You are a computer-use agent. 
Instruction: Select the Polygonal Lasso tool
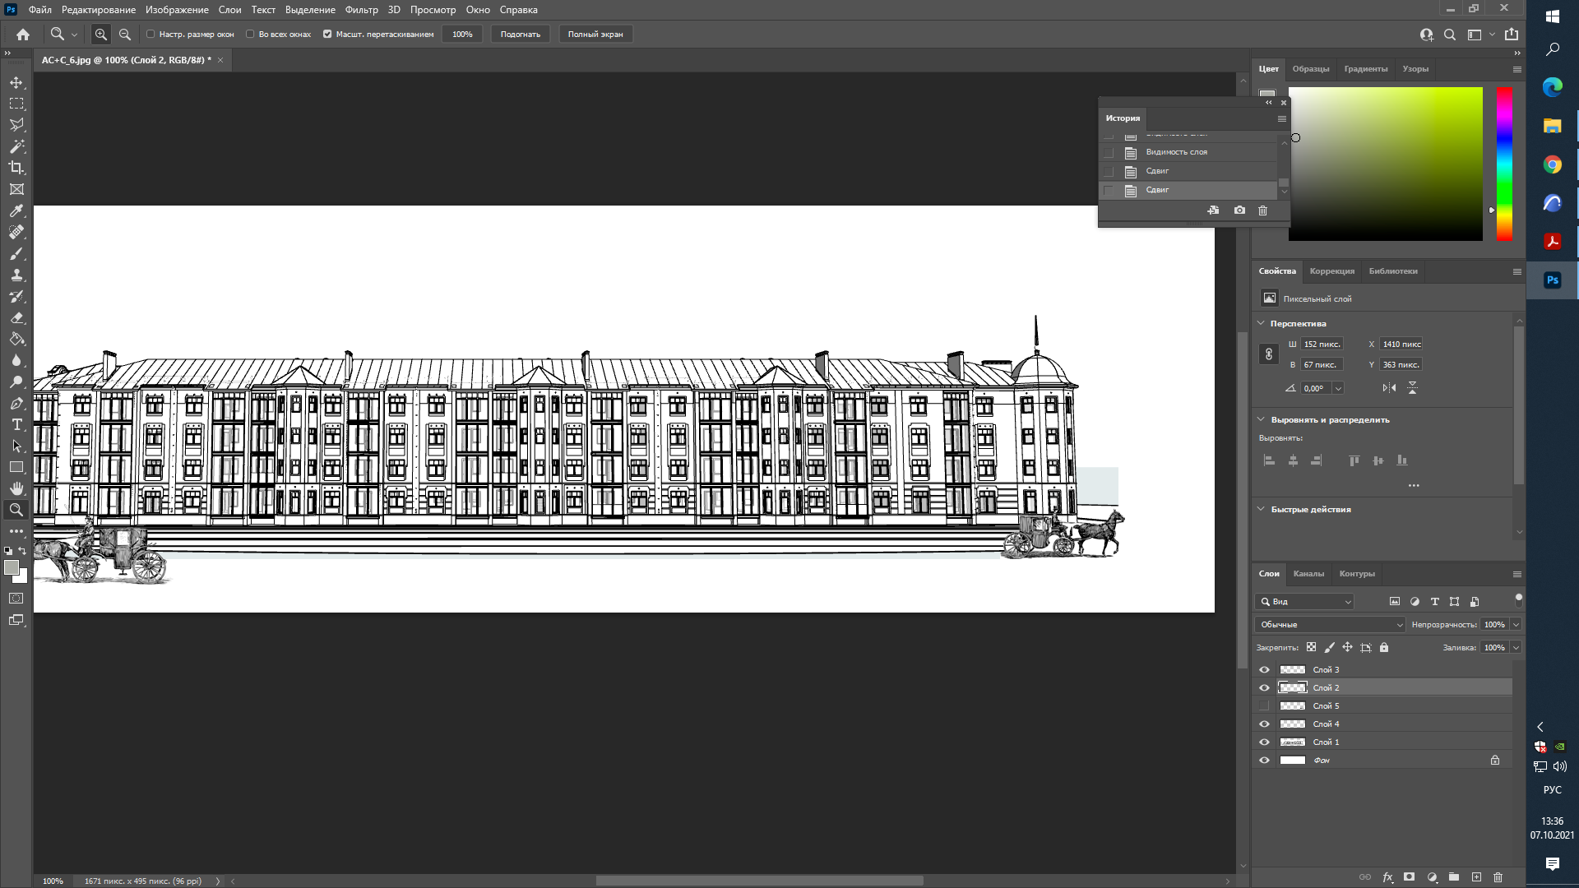point(16,125)
